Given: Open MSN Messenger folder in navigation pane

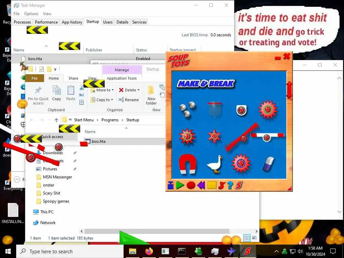Looking at the screenshot, I should 57,177.
